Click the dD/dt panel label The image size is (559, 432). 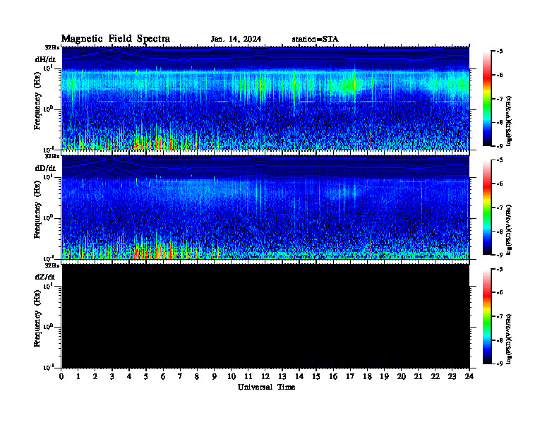45,168
